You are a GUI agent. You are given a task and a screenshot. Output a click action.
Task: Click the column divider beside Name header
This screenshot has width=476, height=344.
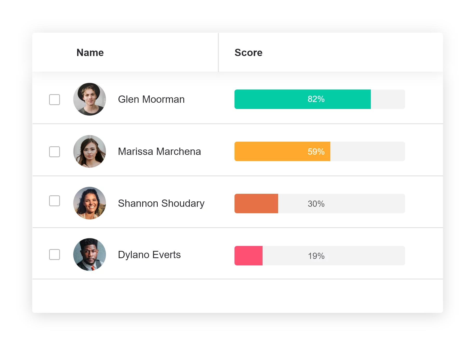[x=218, y=53]
